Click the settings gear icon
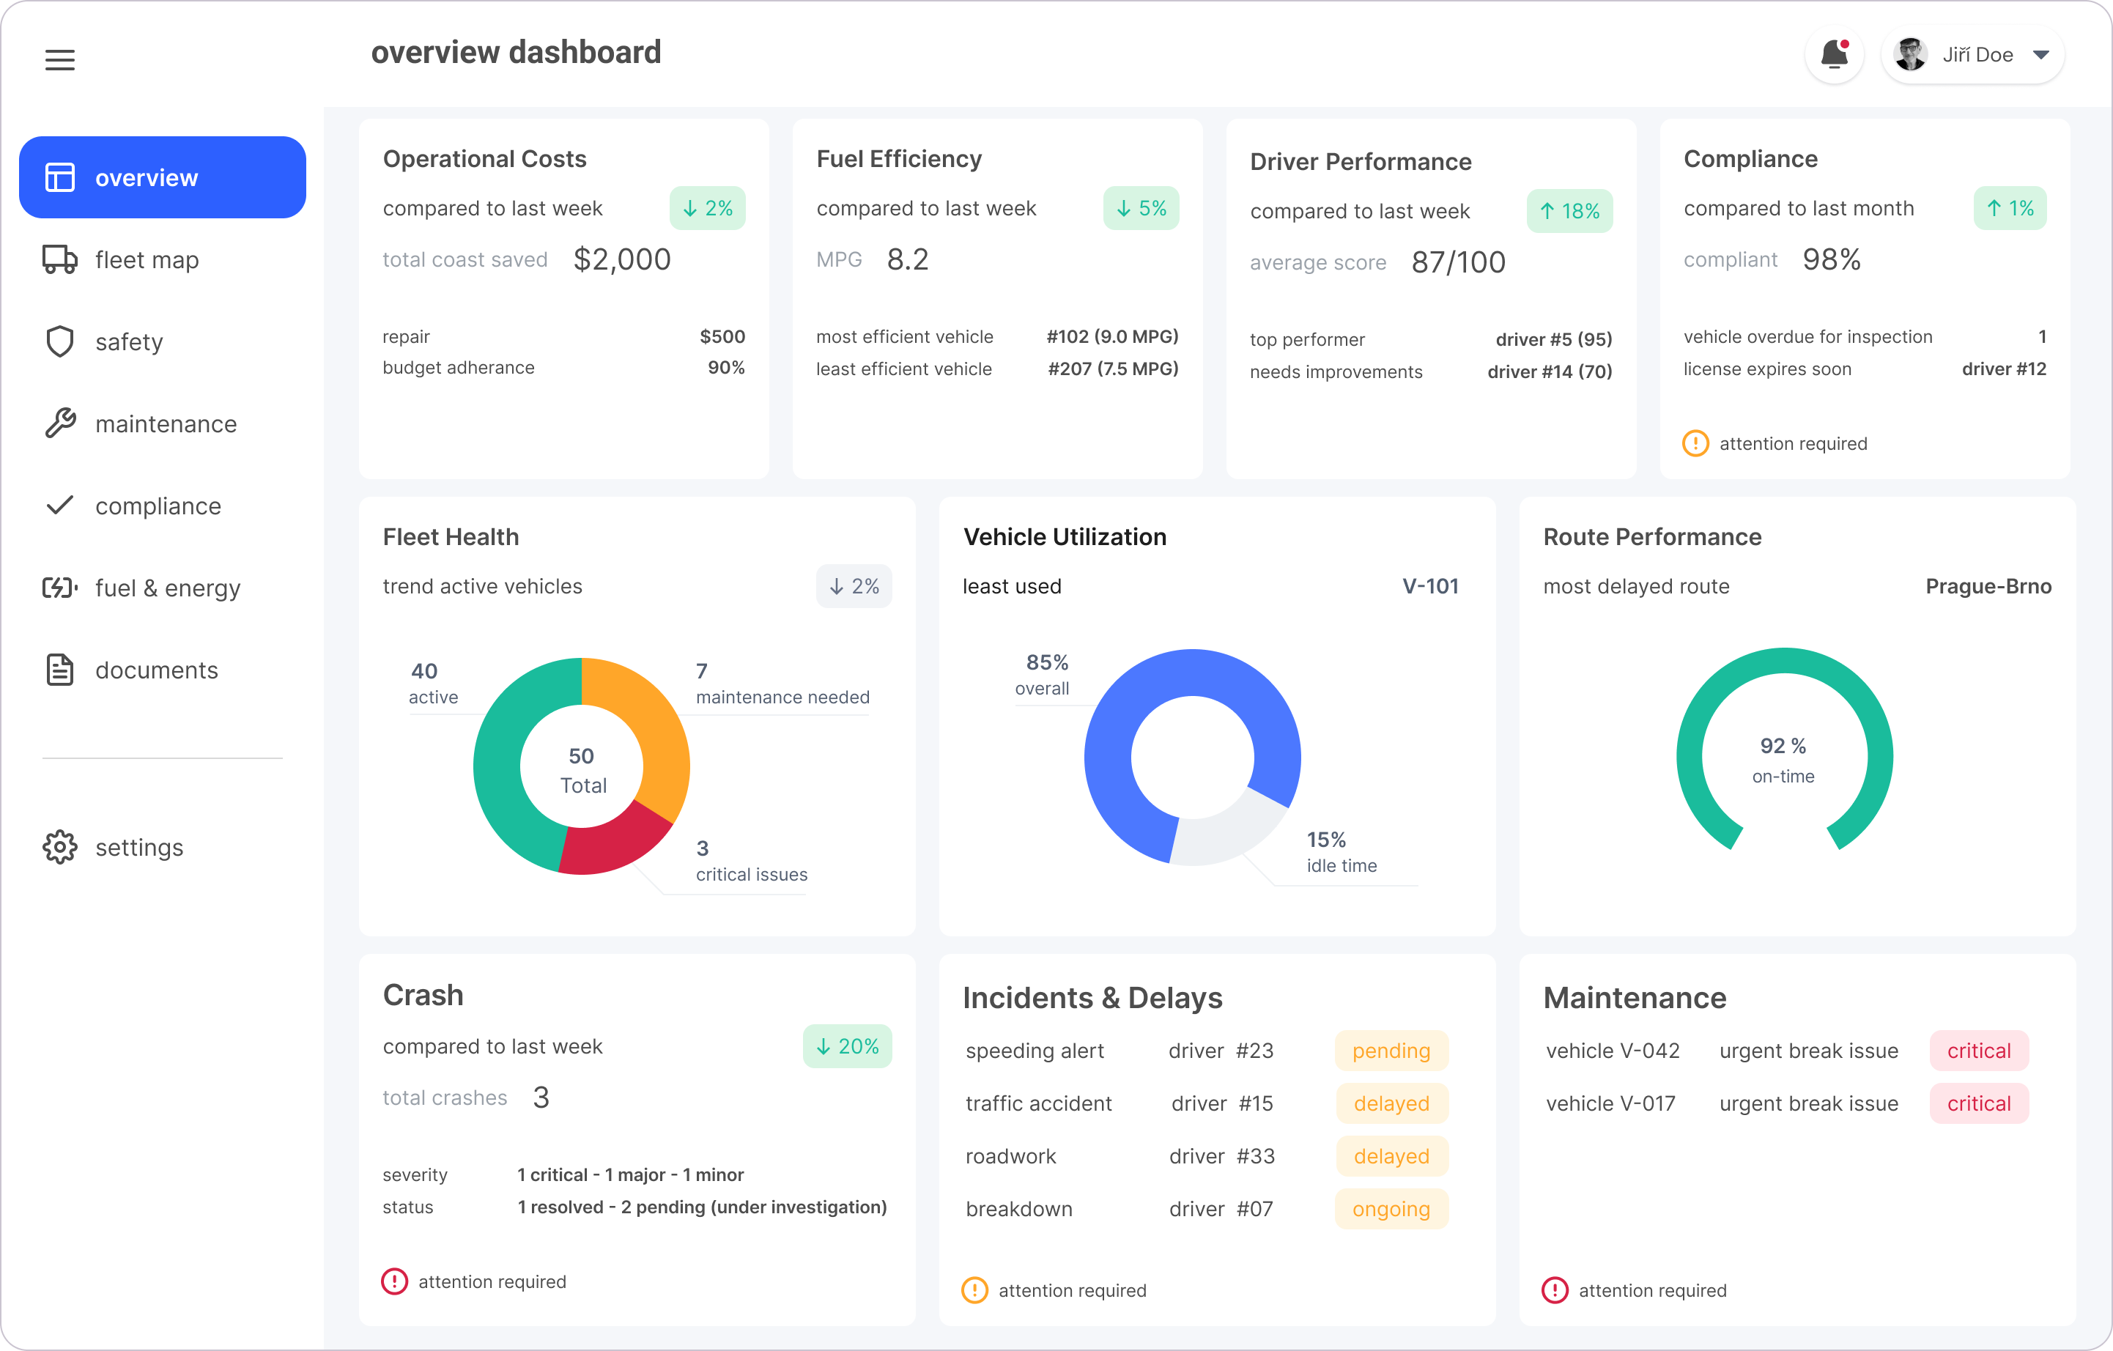Screen dimensions: 2113x1351 point(59,848)
